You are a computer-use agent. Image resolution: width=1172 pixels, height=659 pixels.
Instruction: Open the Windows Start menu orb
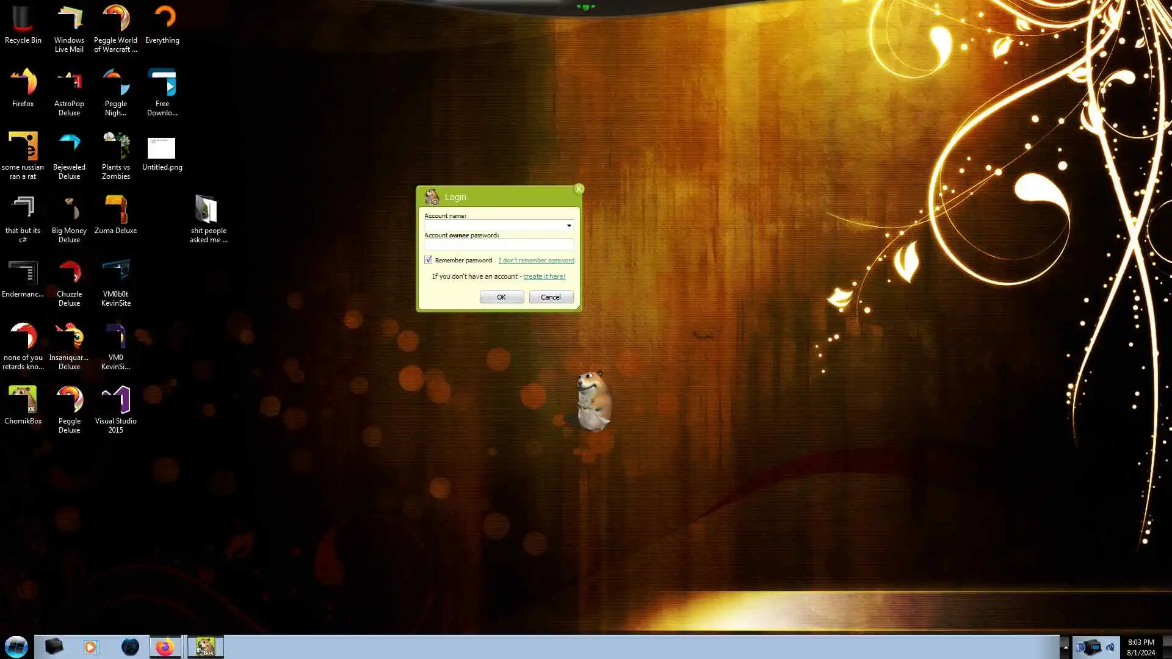coord(16,647)
